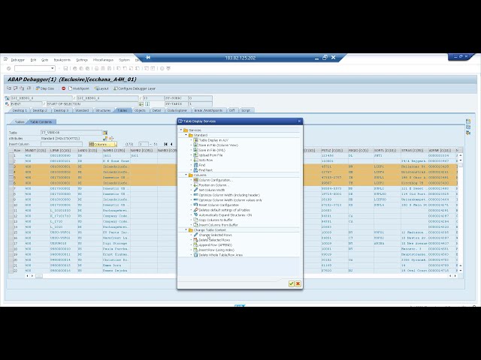Open the Columns... dropdown button

click(x=103, y=144)
